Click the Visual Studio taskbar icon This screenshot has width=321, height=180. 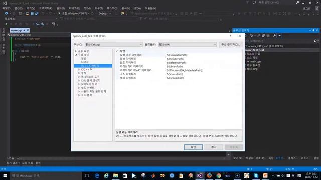coord(200,175)
